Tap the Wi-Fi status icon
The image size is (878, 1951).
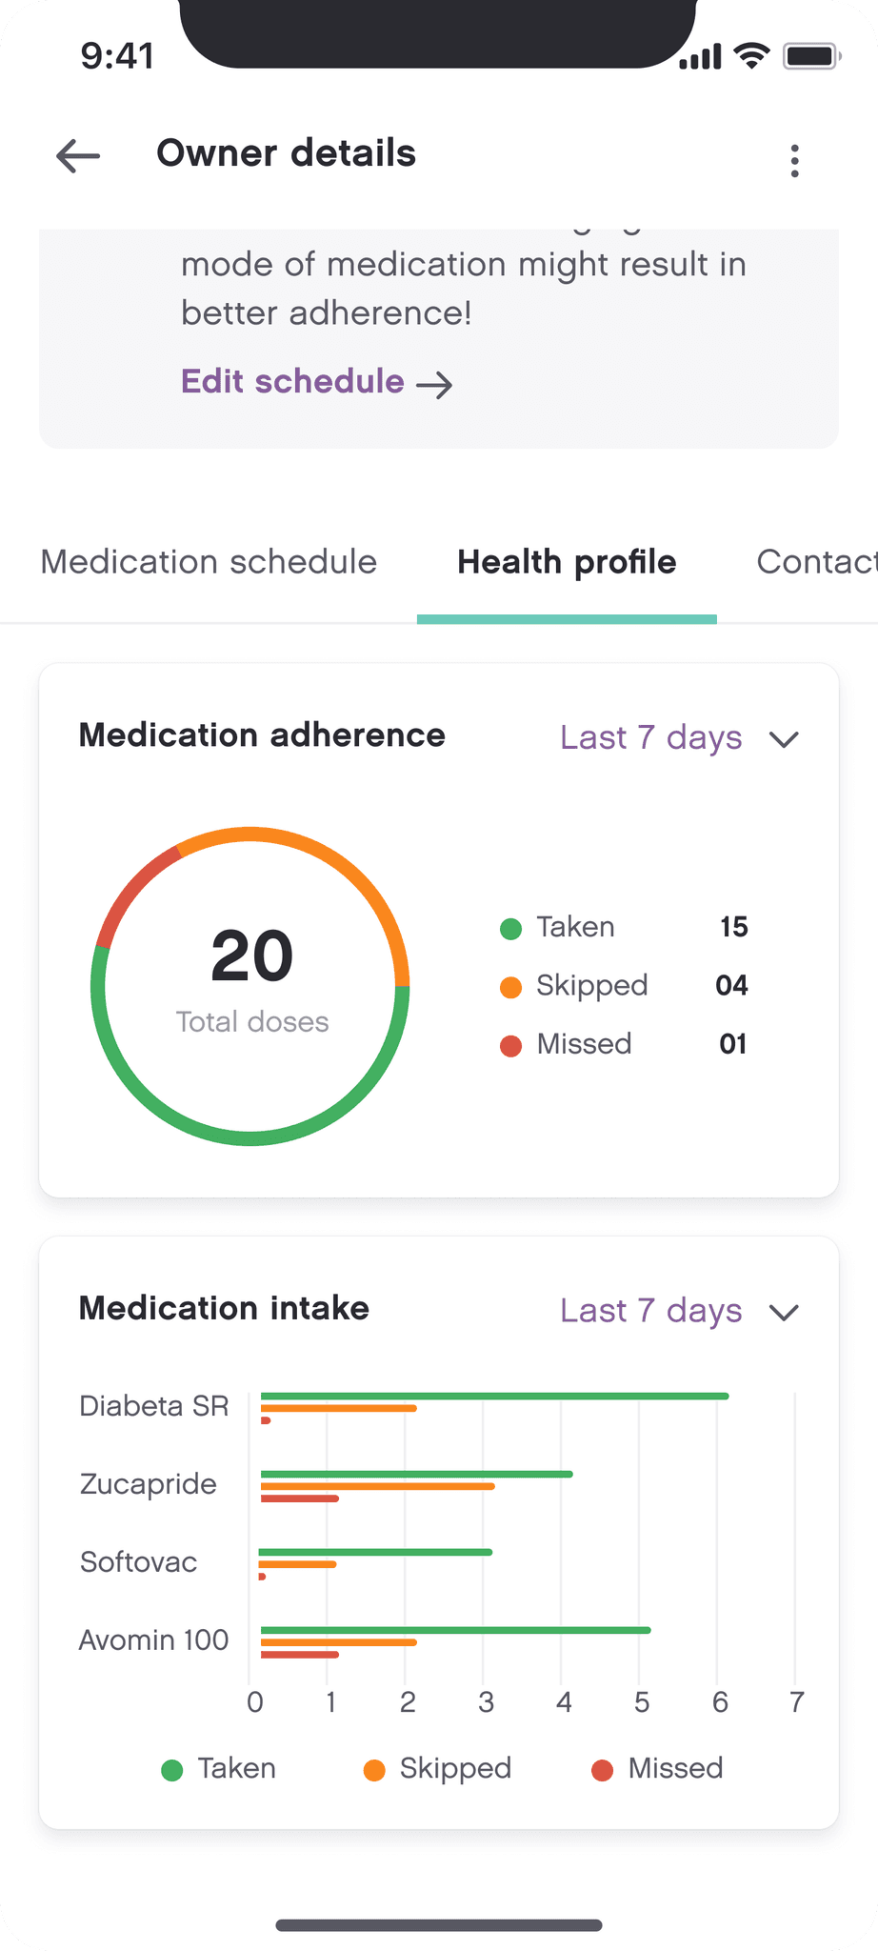(751, 56)
